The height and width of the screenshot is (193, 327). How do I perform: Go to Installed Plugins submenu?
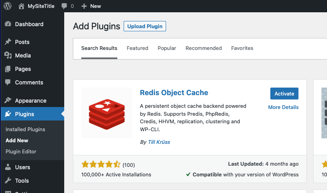pyautogui.click(x=25, y=130)
